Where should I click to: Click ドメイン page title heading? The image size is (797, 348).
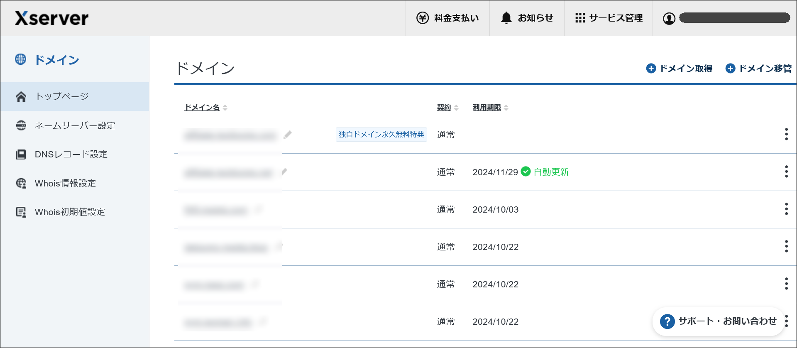(x=205, y=68)
